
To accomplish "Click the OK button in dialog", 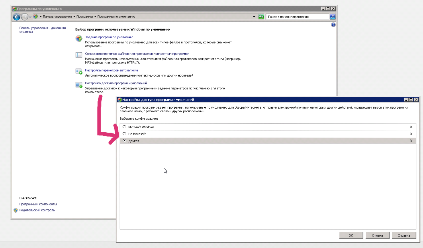I will tap(351, 235).
